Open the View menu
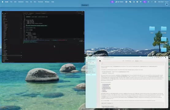This screenshot has height=110, width=170. pos(27,2)
